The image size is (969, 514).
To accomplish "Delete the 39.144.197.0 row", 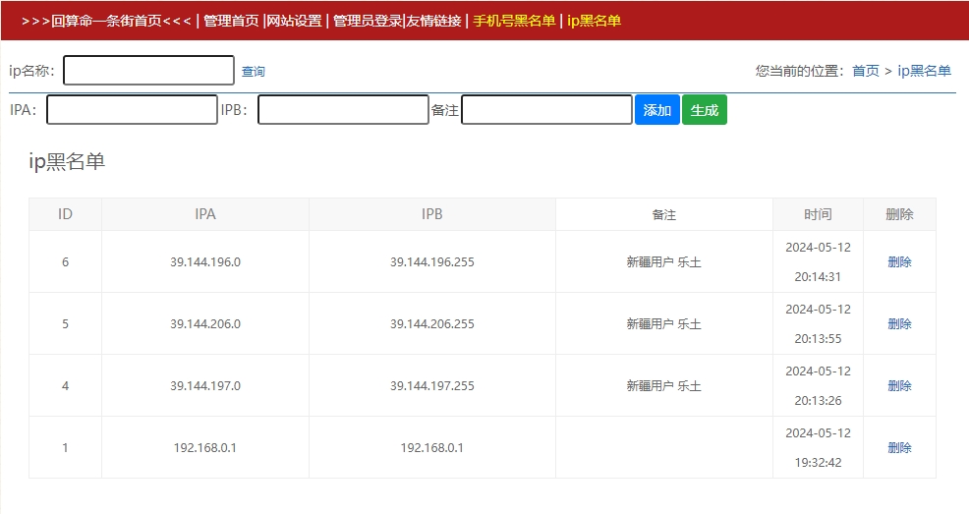I will click(x=899, y=386).
